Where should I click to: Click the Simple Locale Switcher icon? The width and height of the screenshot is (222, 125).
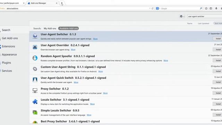click(35, 112)
